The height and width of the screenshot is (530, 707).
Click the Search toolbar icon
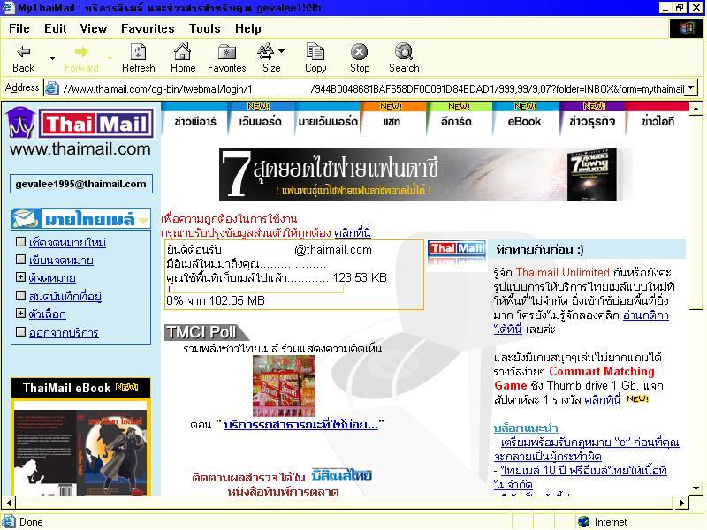(x=404, y=56)
